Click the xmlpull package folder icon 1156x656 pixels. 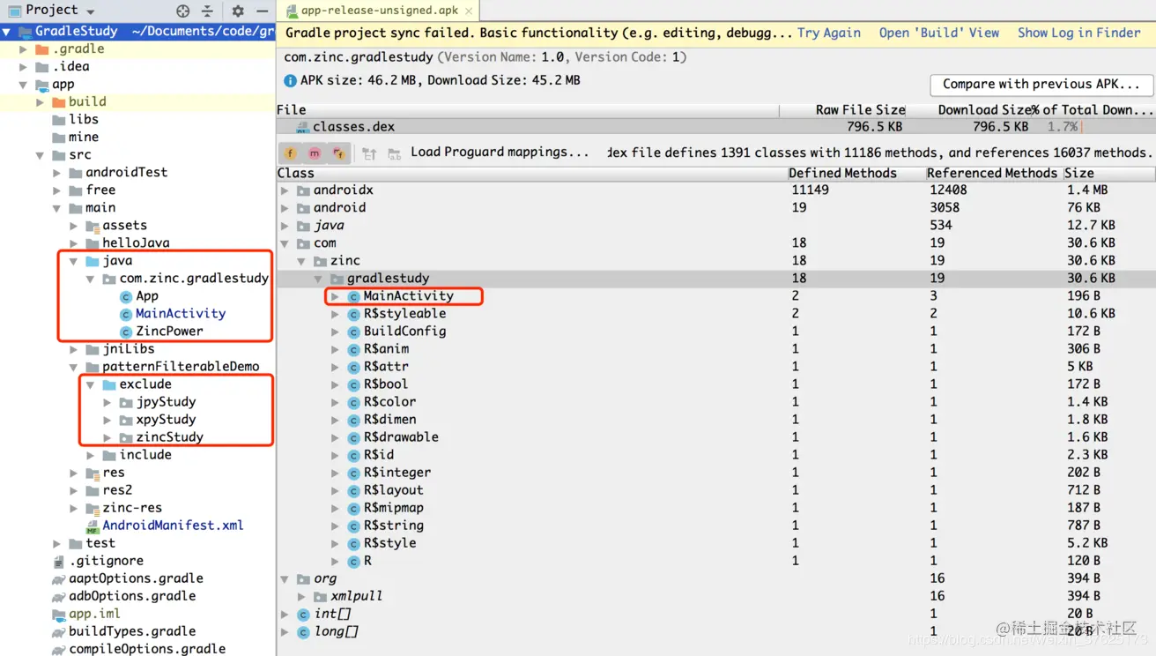click(x=320, y=596)
